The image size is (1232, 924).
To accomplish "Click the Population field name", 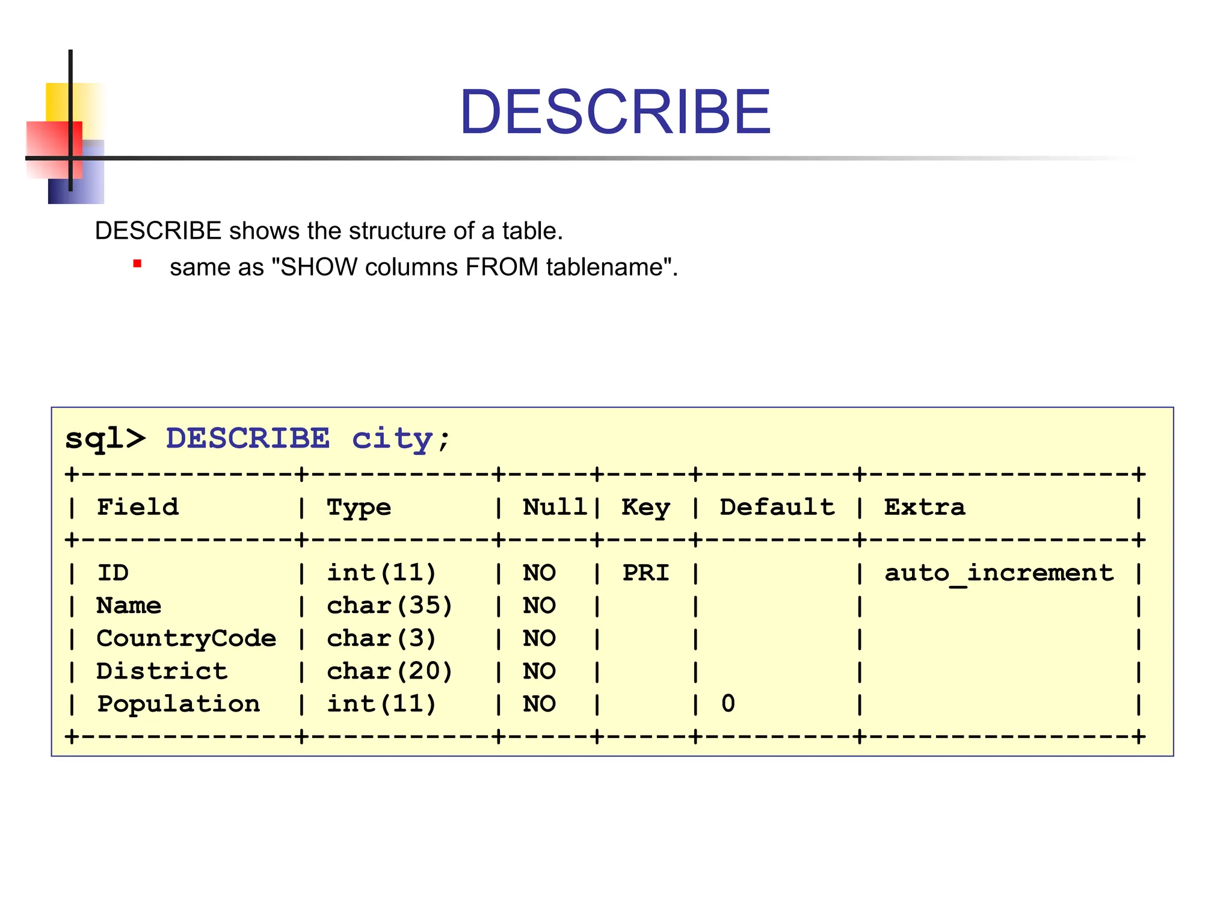I will [x=179, y=704].
